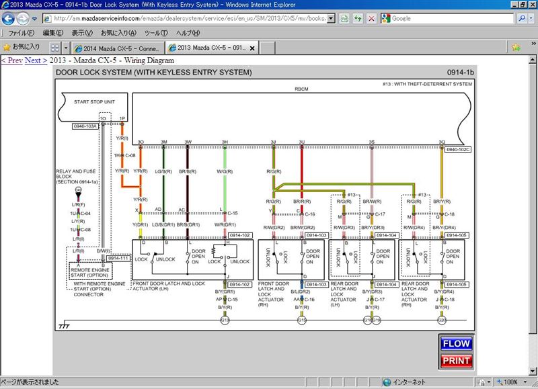Viewport: 538px width, 389px height.
Task: Open the ファイル(F) menu
Action: [22, 33]
